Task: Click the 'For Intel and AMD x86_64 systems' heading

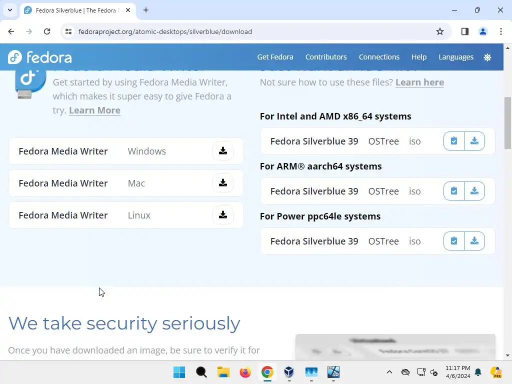Action: pos(335,116)
